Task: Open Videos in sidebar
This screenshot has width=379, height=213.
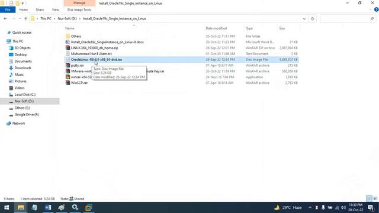Action: click(x=20, y=88)
